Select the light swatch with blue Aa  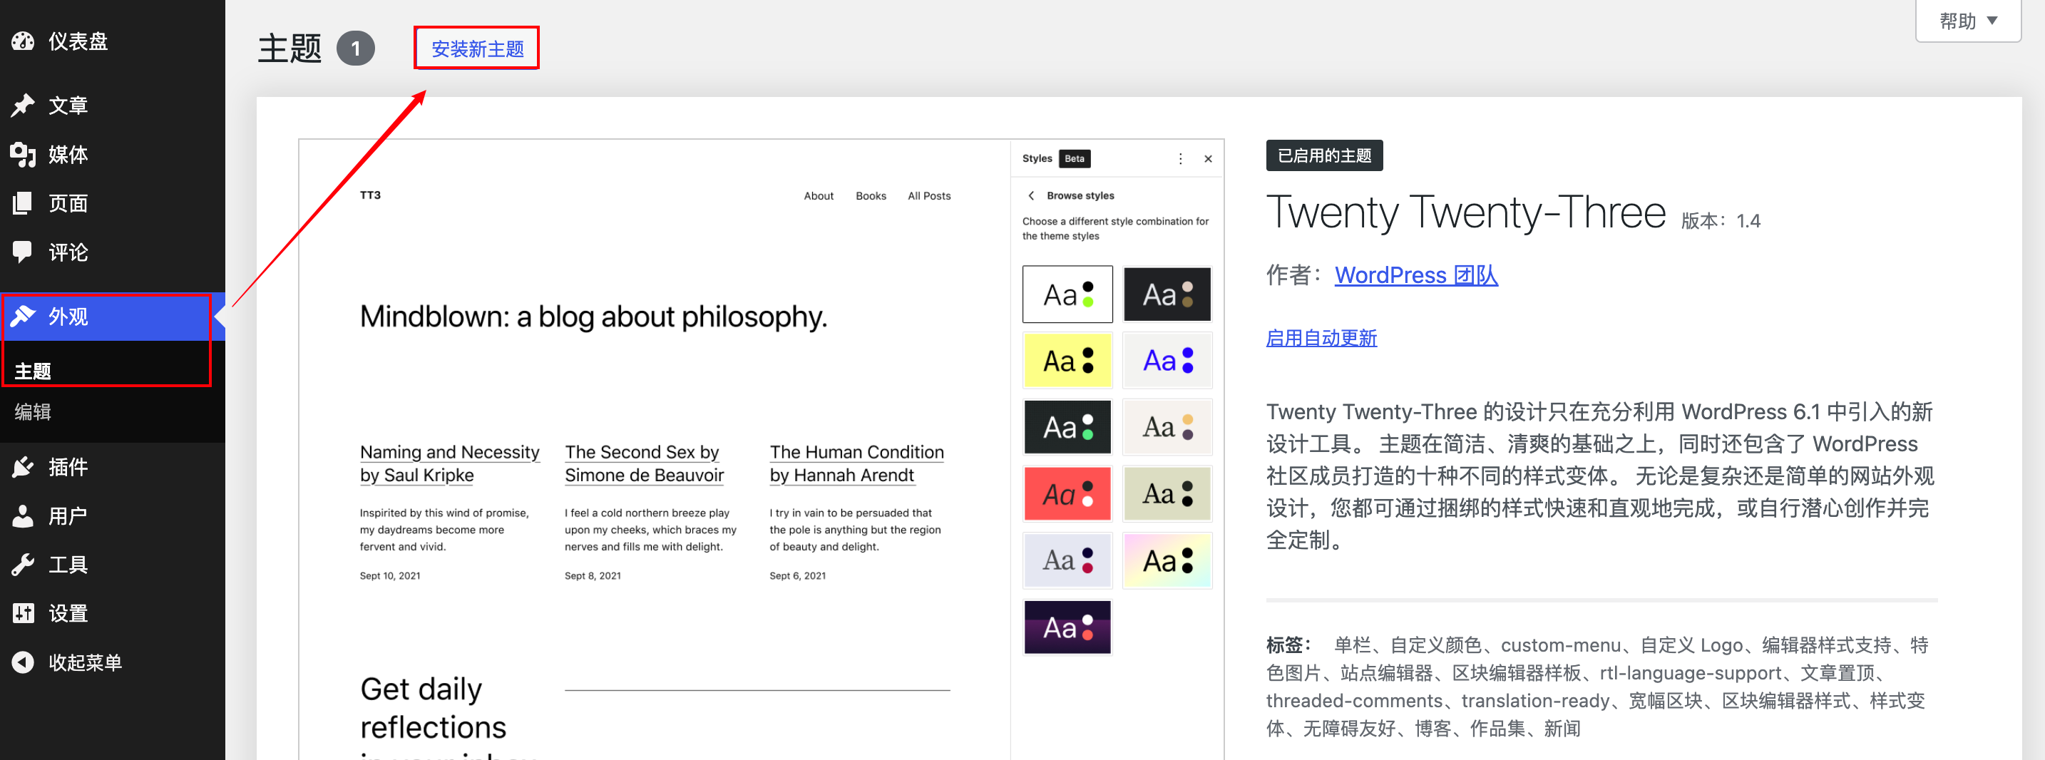pyautogui.click(x=1167, y=361)
